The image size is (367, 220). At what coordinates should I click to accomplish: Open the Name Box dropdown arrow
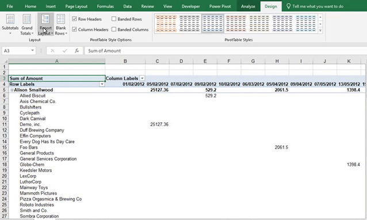coord(32,51)
